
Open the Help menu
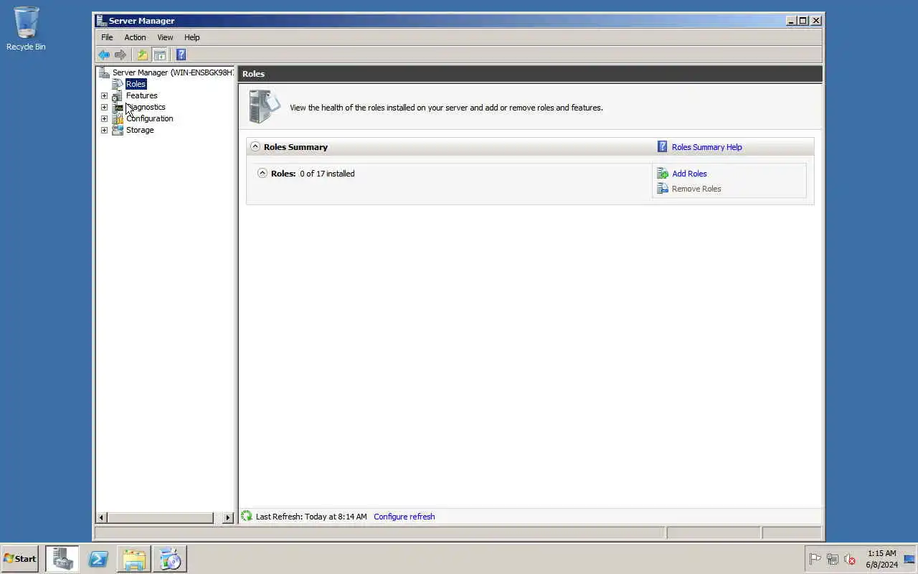191,37
